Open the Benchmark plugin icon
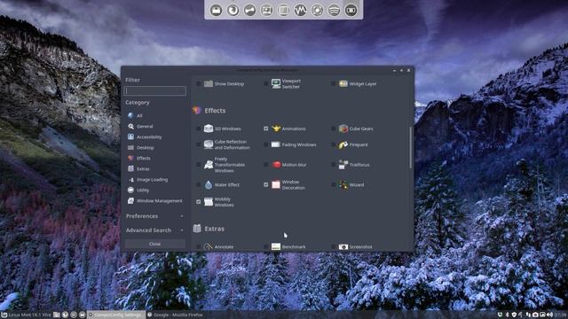 click(x=276, y=246)
